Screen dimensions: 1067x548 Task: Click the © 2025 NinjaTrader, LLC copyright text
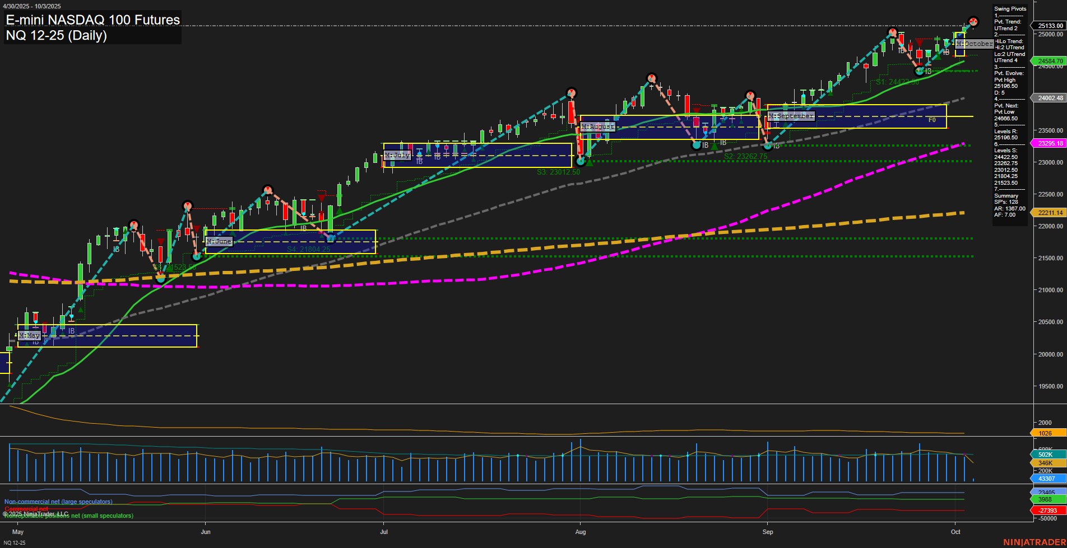36,513
